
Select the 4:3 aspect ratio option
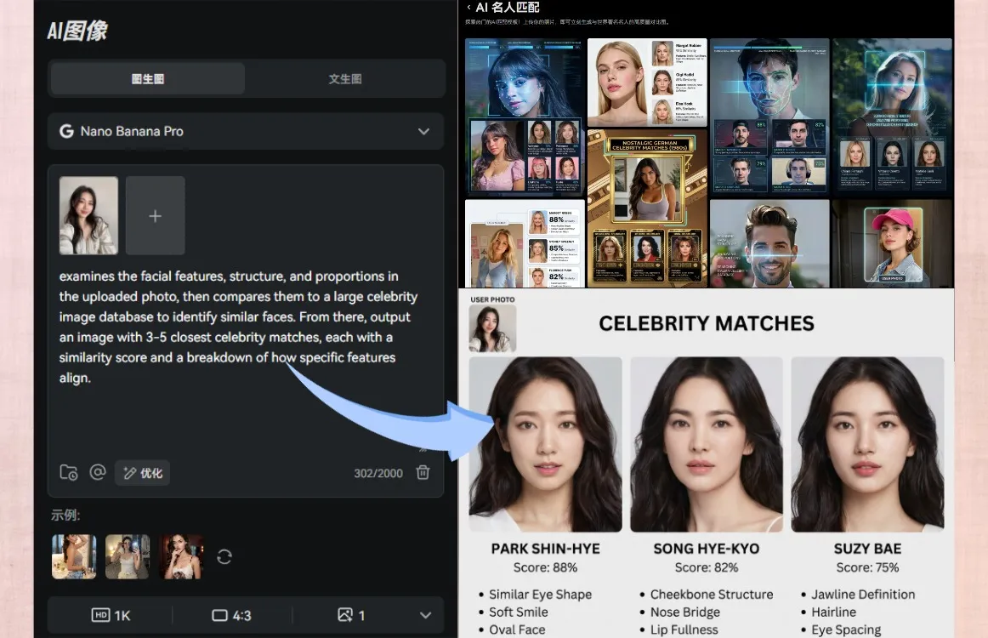[x=231, y=615]
